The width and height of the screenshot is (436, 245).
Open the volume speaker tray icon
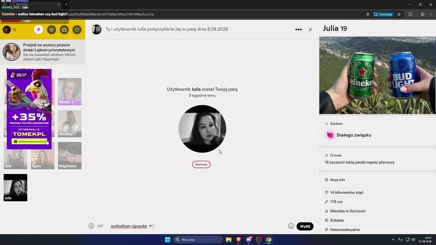pyautogui.click(x=413, y=240)
